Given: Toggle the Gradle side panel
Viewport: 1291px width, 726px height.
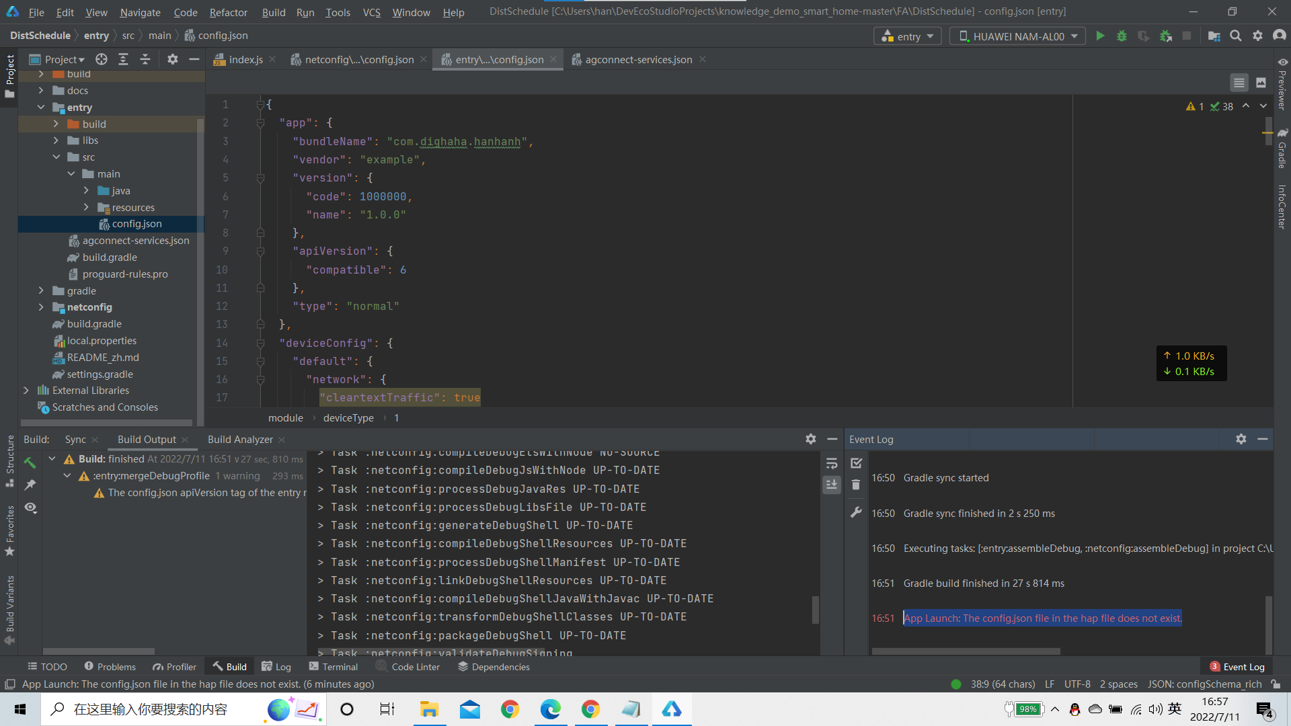Looking at the screenshot, I should pos(1282,149).
